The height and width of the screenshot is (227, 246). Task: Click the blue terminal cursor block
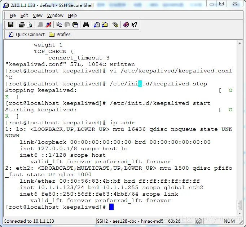[111, 207]
